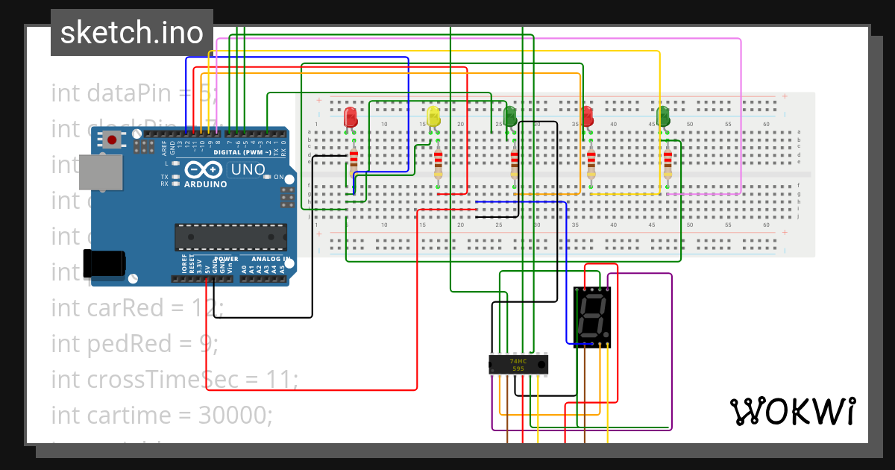895x470 pixels.
Task: Click the yellow LED component
Action: [433, 116]
